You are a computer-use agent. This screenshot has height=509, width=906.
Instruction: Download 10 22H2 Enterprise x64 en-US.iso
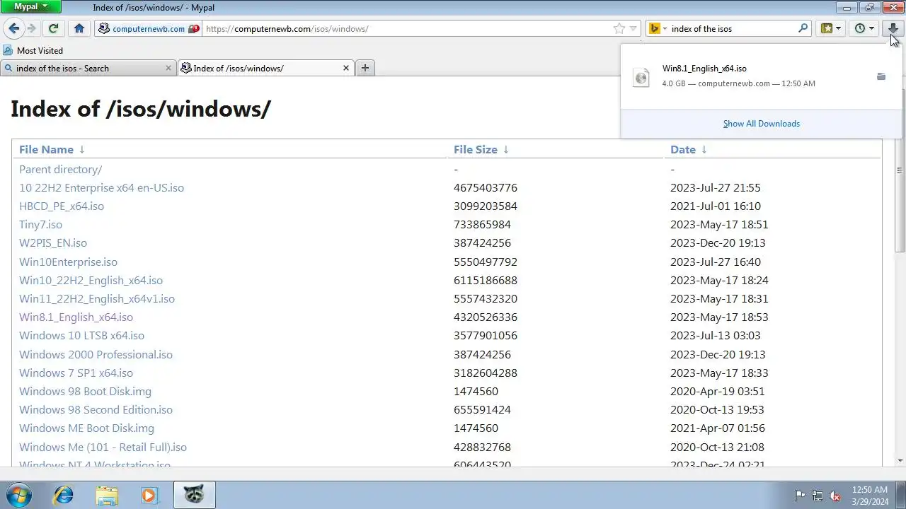click(x=101, y=188)
